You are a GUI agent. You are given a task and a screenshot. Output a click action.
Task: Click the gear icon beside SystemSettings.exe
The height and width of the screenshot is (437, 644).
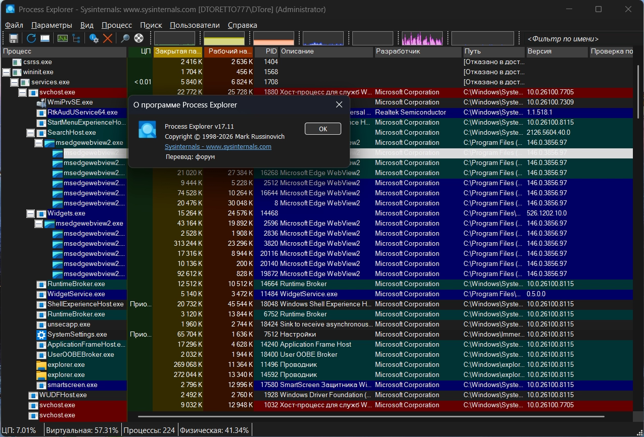(x=41, y=335)
